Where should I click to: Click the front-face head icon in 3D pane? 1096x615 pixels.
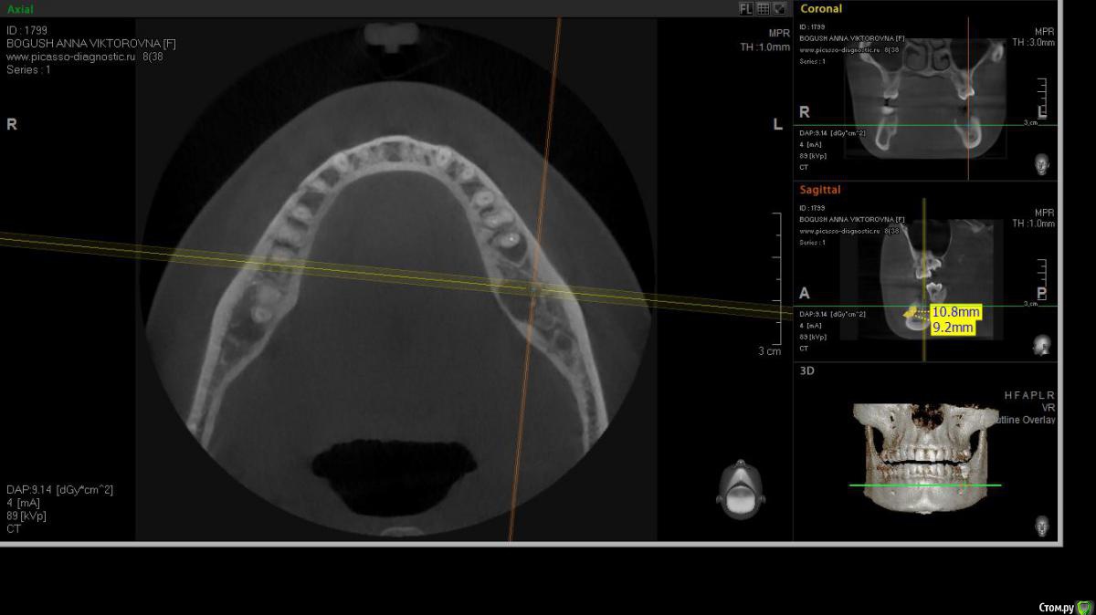(x=1041, y=525)
